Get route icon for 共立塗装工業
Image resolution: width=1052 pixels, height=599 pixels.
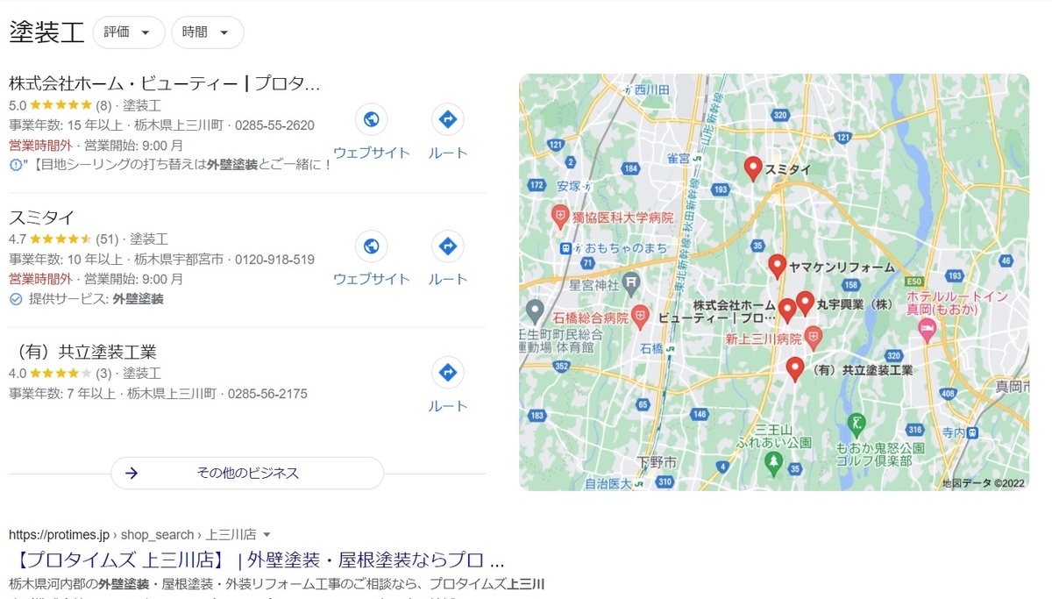tap(448, 373)
